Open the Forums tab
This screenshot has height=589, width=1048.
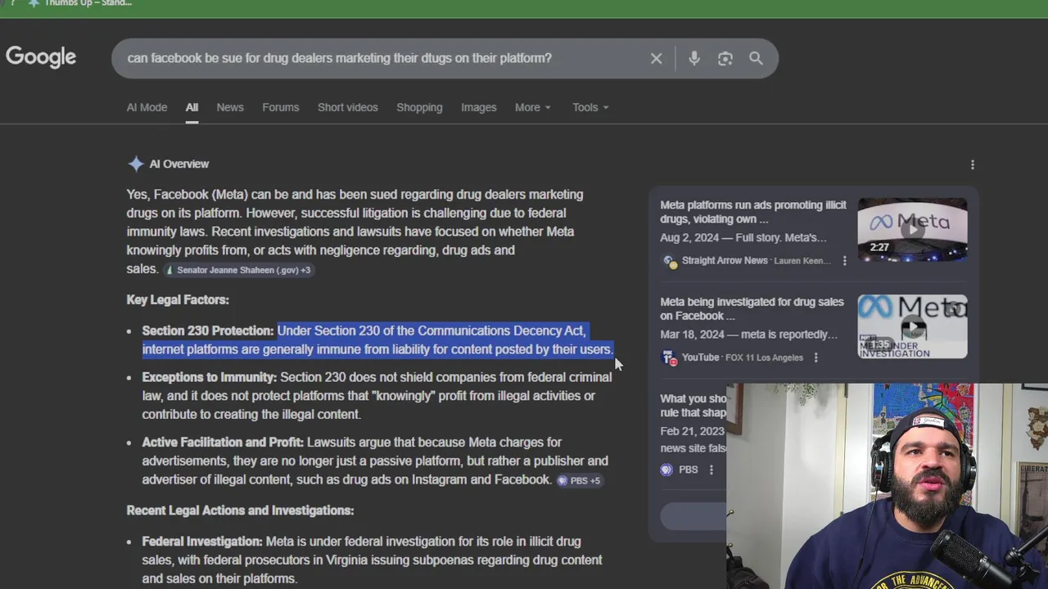click(x=280, y=107)
